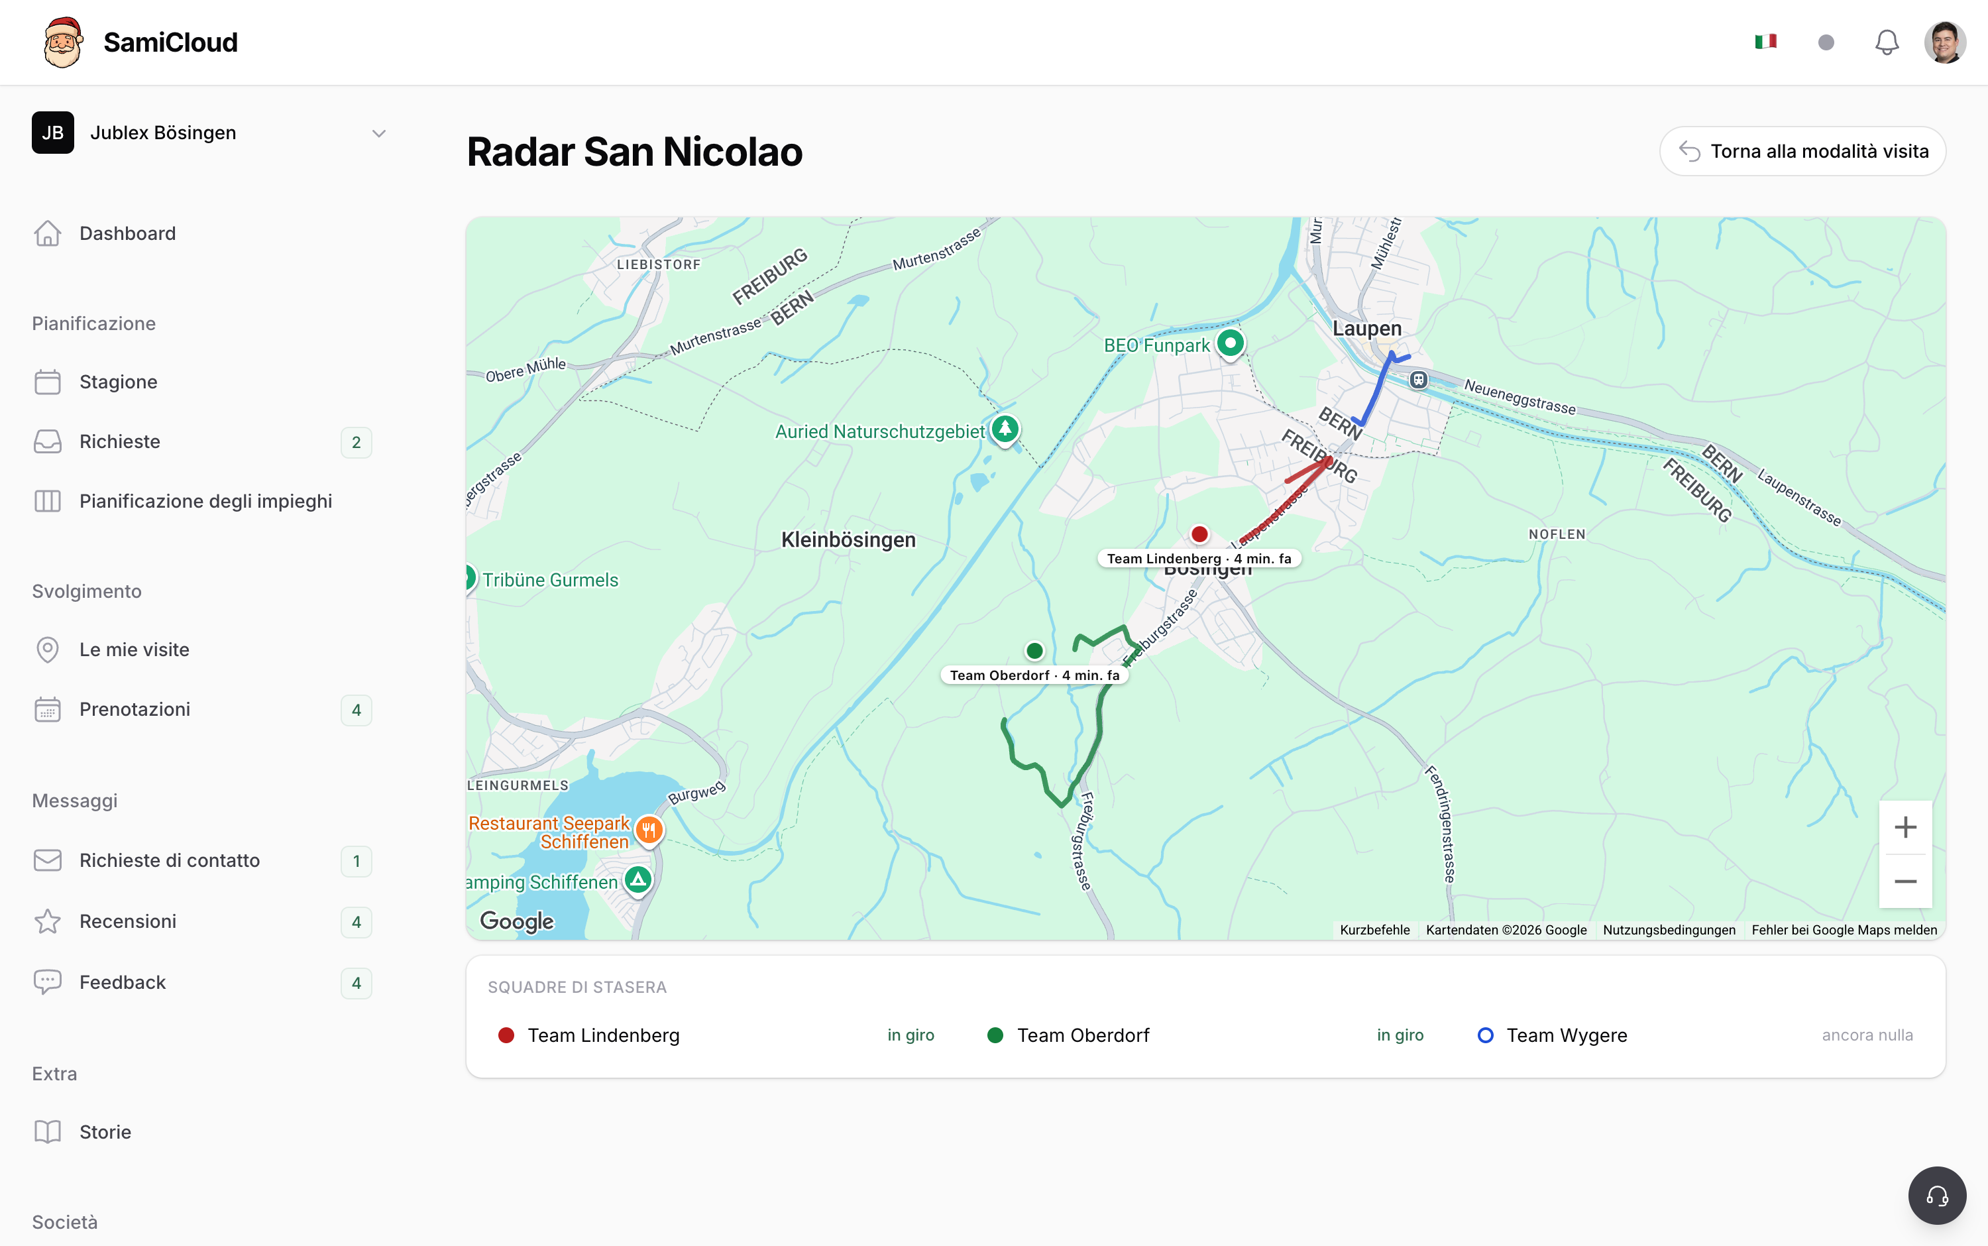The width and height of the screenshot is (1988, 1246).
Task: Open the support headset chat icon
Action: click(x=1937, y=1195)
